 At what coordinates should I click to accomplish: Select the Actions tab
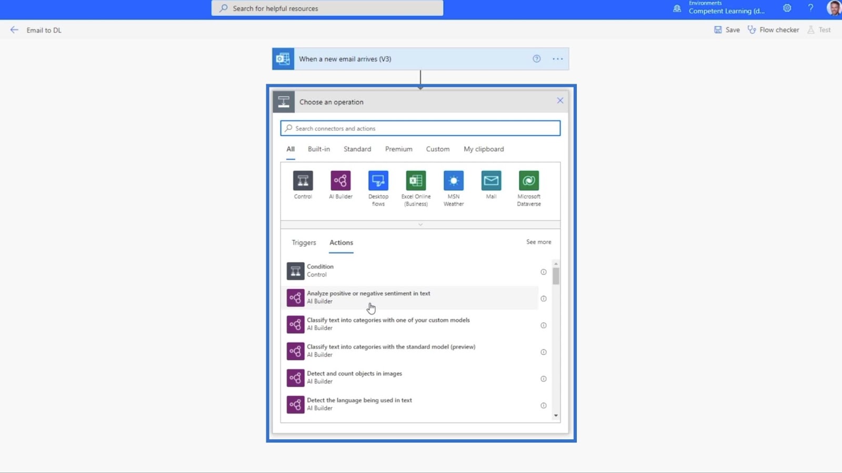(x=341, y=243)
